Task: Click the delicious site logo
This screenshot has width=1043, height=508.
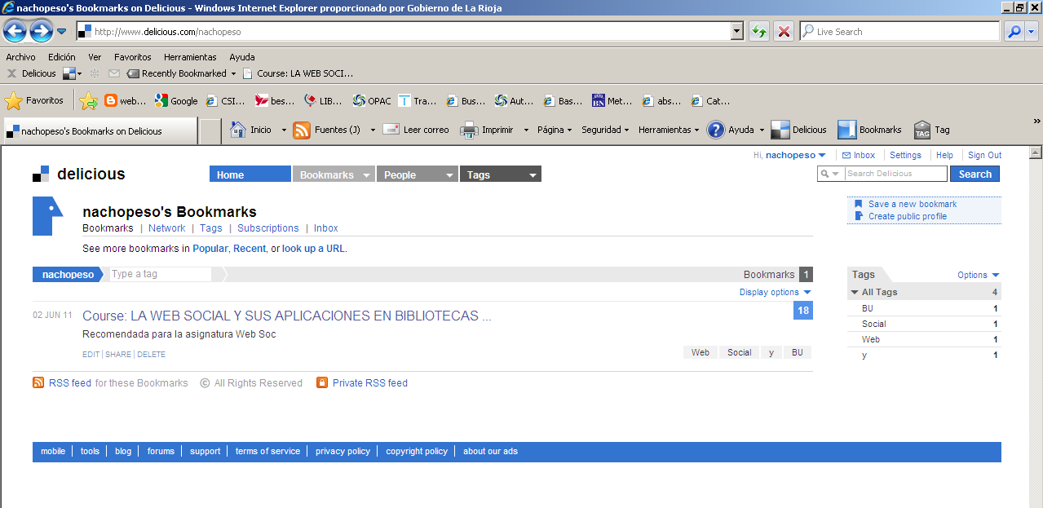Action: pyautogui.click(x=79, y=174)
